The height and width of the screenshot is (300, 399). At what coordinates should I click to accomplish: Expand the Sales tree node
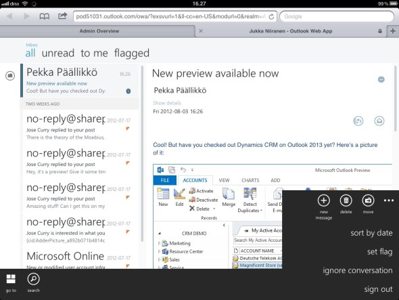(x=160, y=259)
